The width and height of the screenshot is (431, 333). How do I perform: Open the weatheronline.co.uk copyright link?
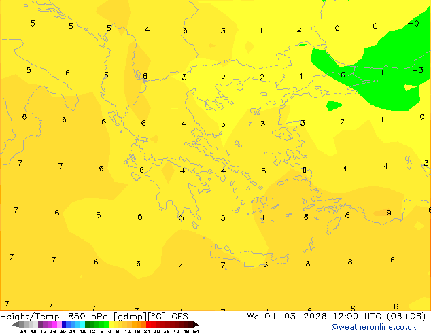click(374, 327)
